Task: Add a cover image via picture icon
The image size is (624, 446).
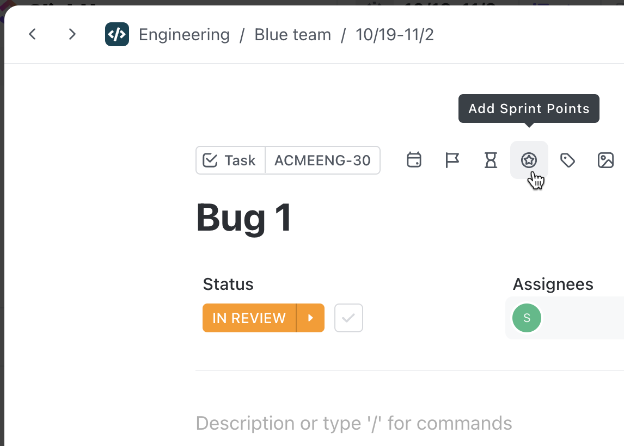Action: click(x=606, y=160)
